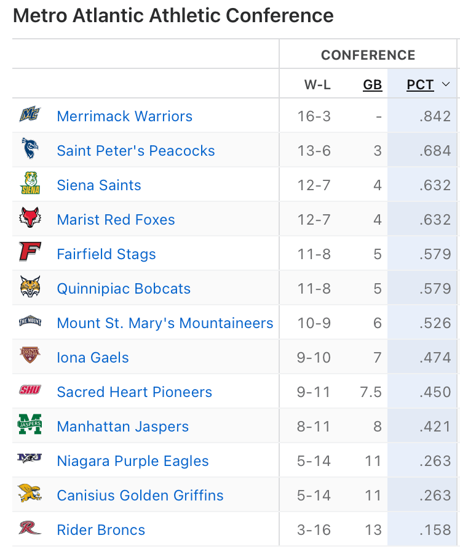460x554 pixels.
Task: Click the Siena Saints logo icon
Action: point(30,185)
